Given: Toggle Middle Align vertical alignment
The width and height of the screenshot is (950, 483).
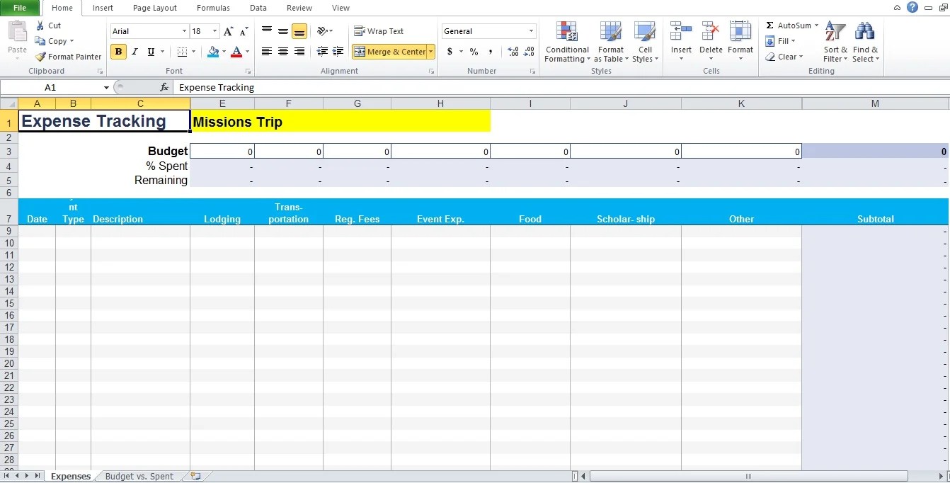Looking at the screenshot, I should (x=283, y=31).
